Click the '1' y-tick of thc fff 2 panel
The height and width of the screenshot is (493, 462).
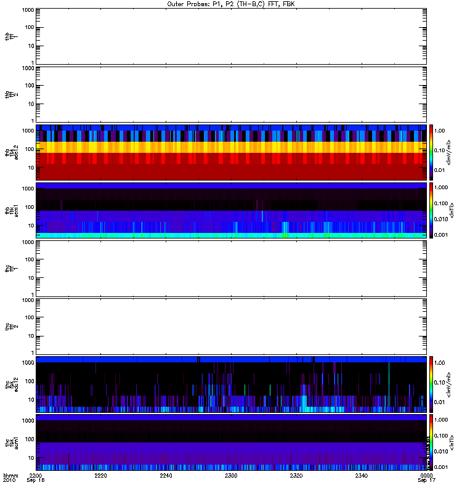33,352
